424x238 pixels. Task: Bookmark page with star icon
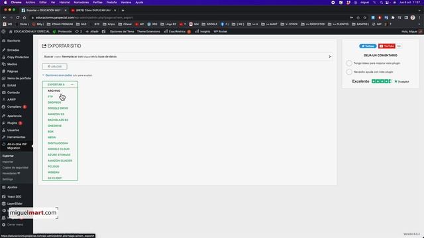[364, 18]
